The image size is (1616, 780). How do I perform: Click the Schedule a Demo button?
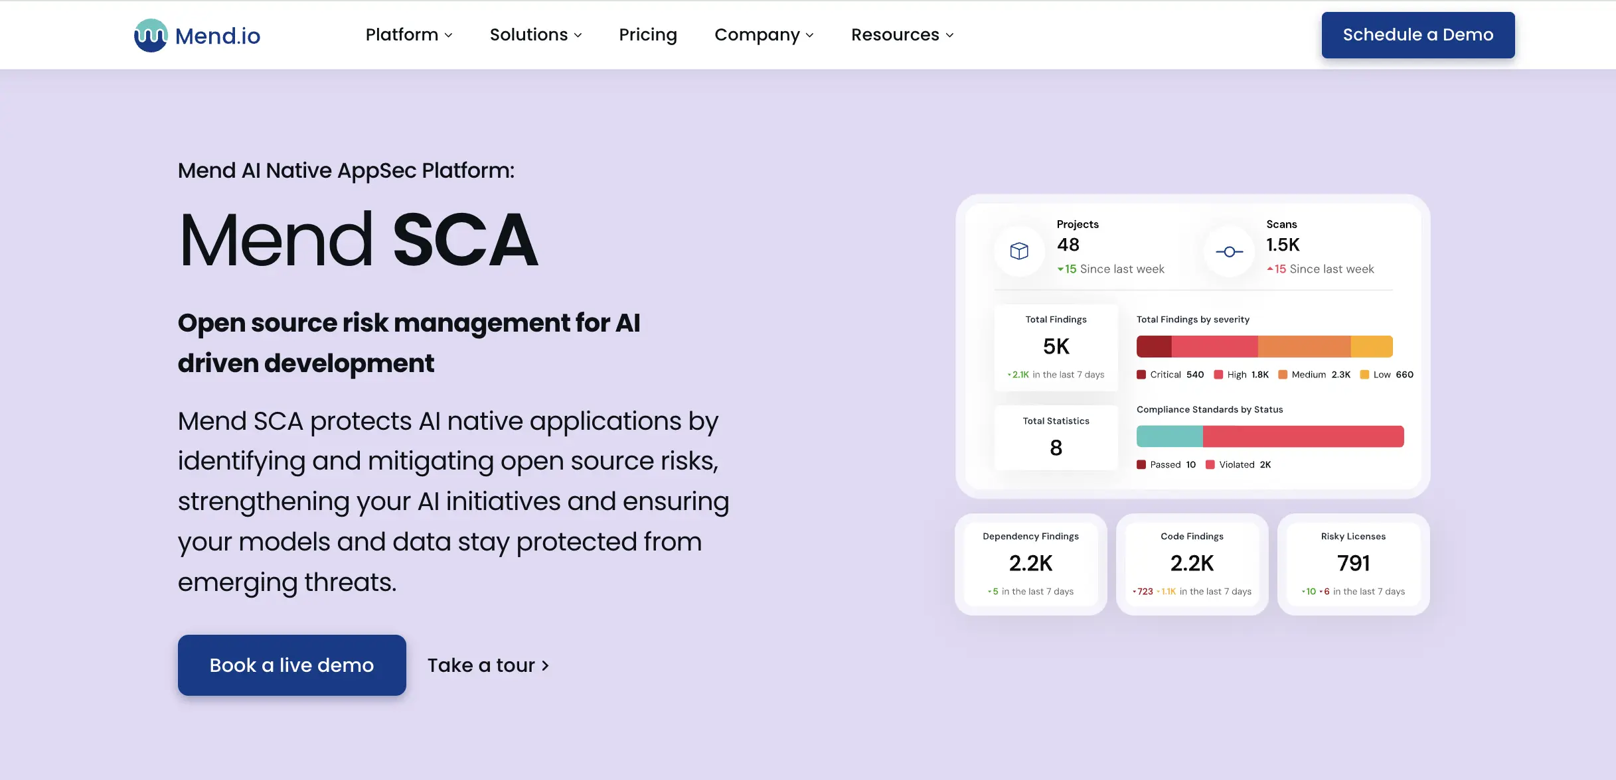[x=1417, y=34]
